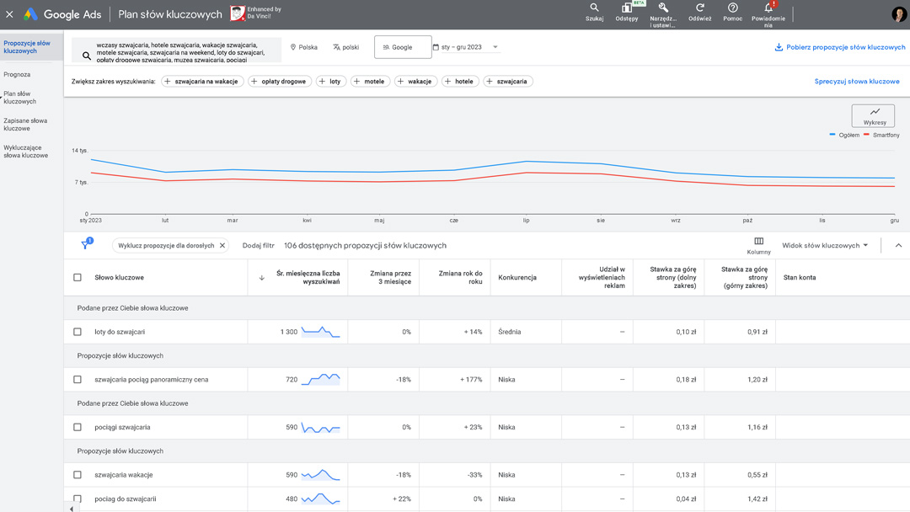Image resolution: width=910 pixels, height=512 pixels.
Task: Open the Wykresy chart button
Action: point(873,115)
